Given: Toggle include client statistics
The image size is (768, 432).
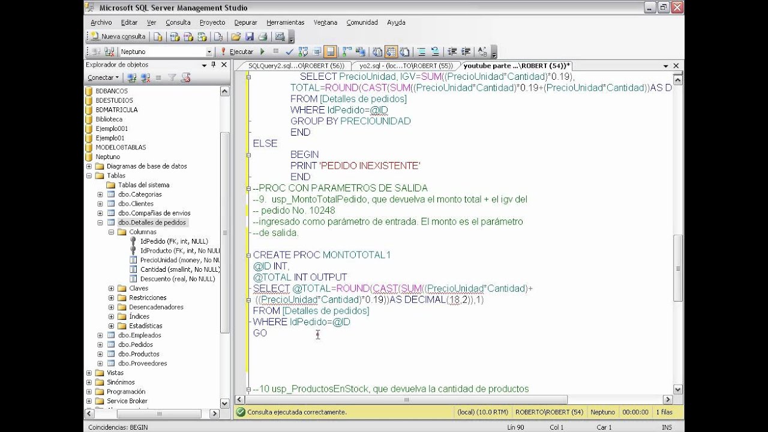Looking at the screenshot, I should (x=361, y=52).
